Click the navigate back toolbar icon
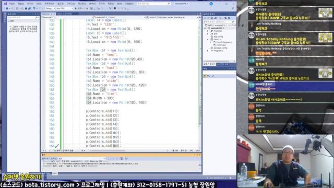Viewport: 334px width, 188px height. click(x=7, y=8)
